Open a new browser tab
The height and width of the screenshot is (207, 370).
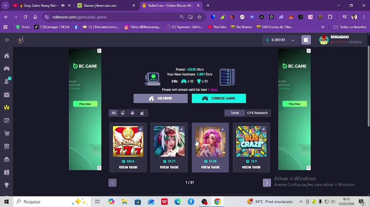click(208, 5)
